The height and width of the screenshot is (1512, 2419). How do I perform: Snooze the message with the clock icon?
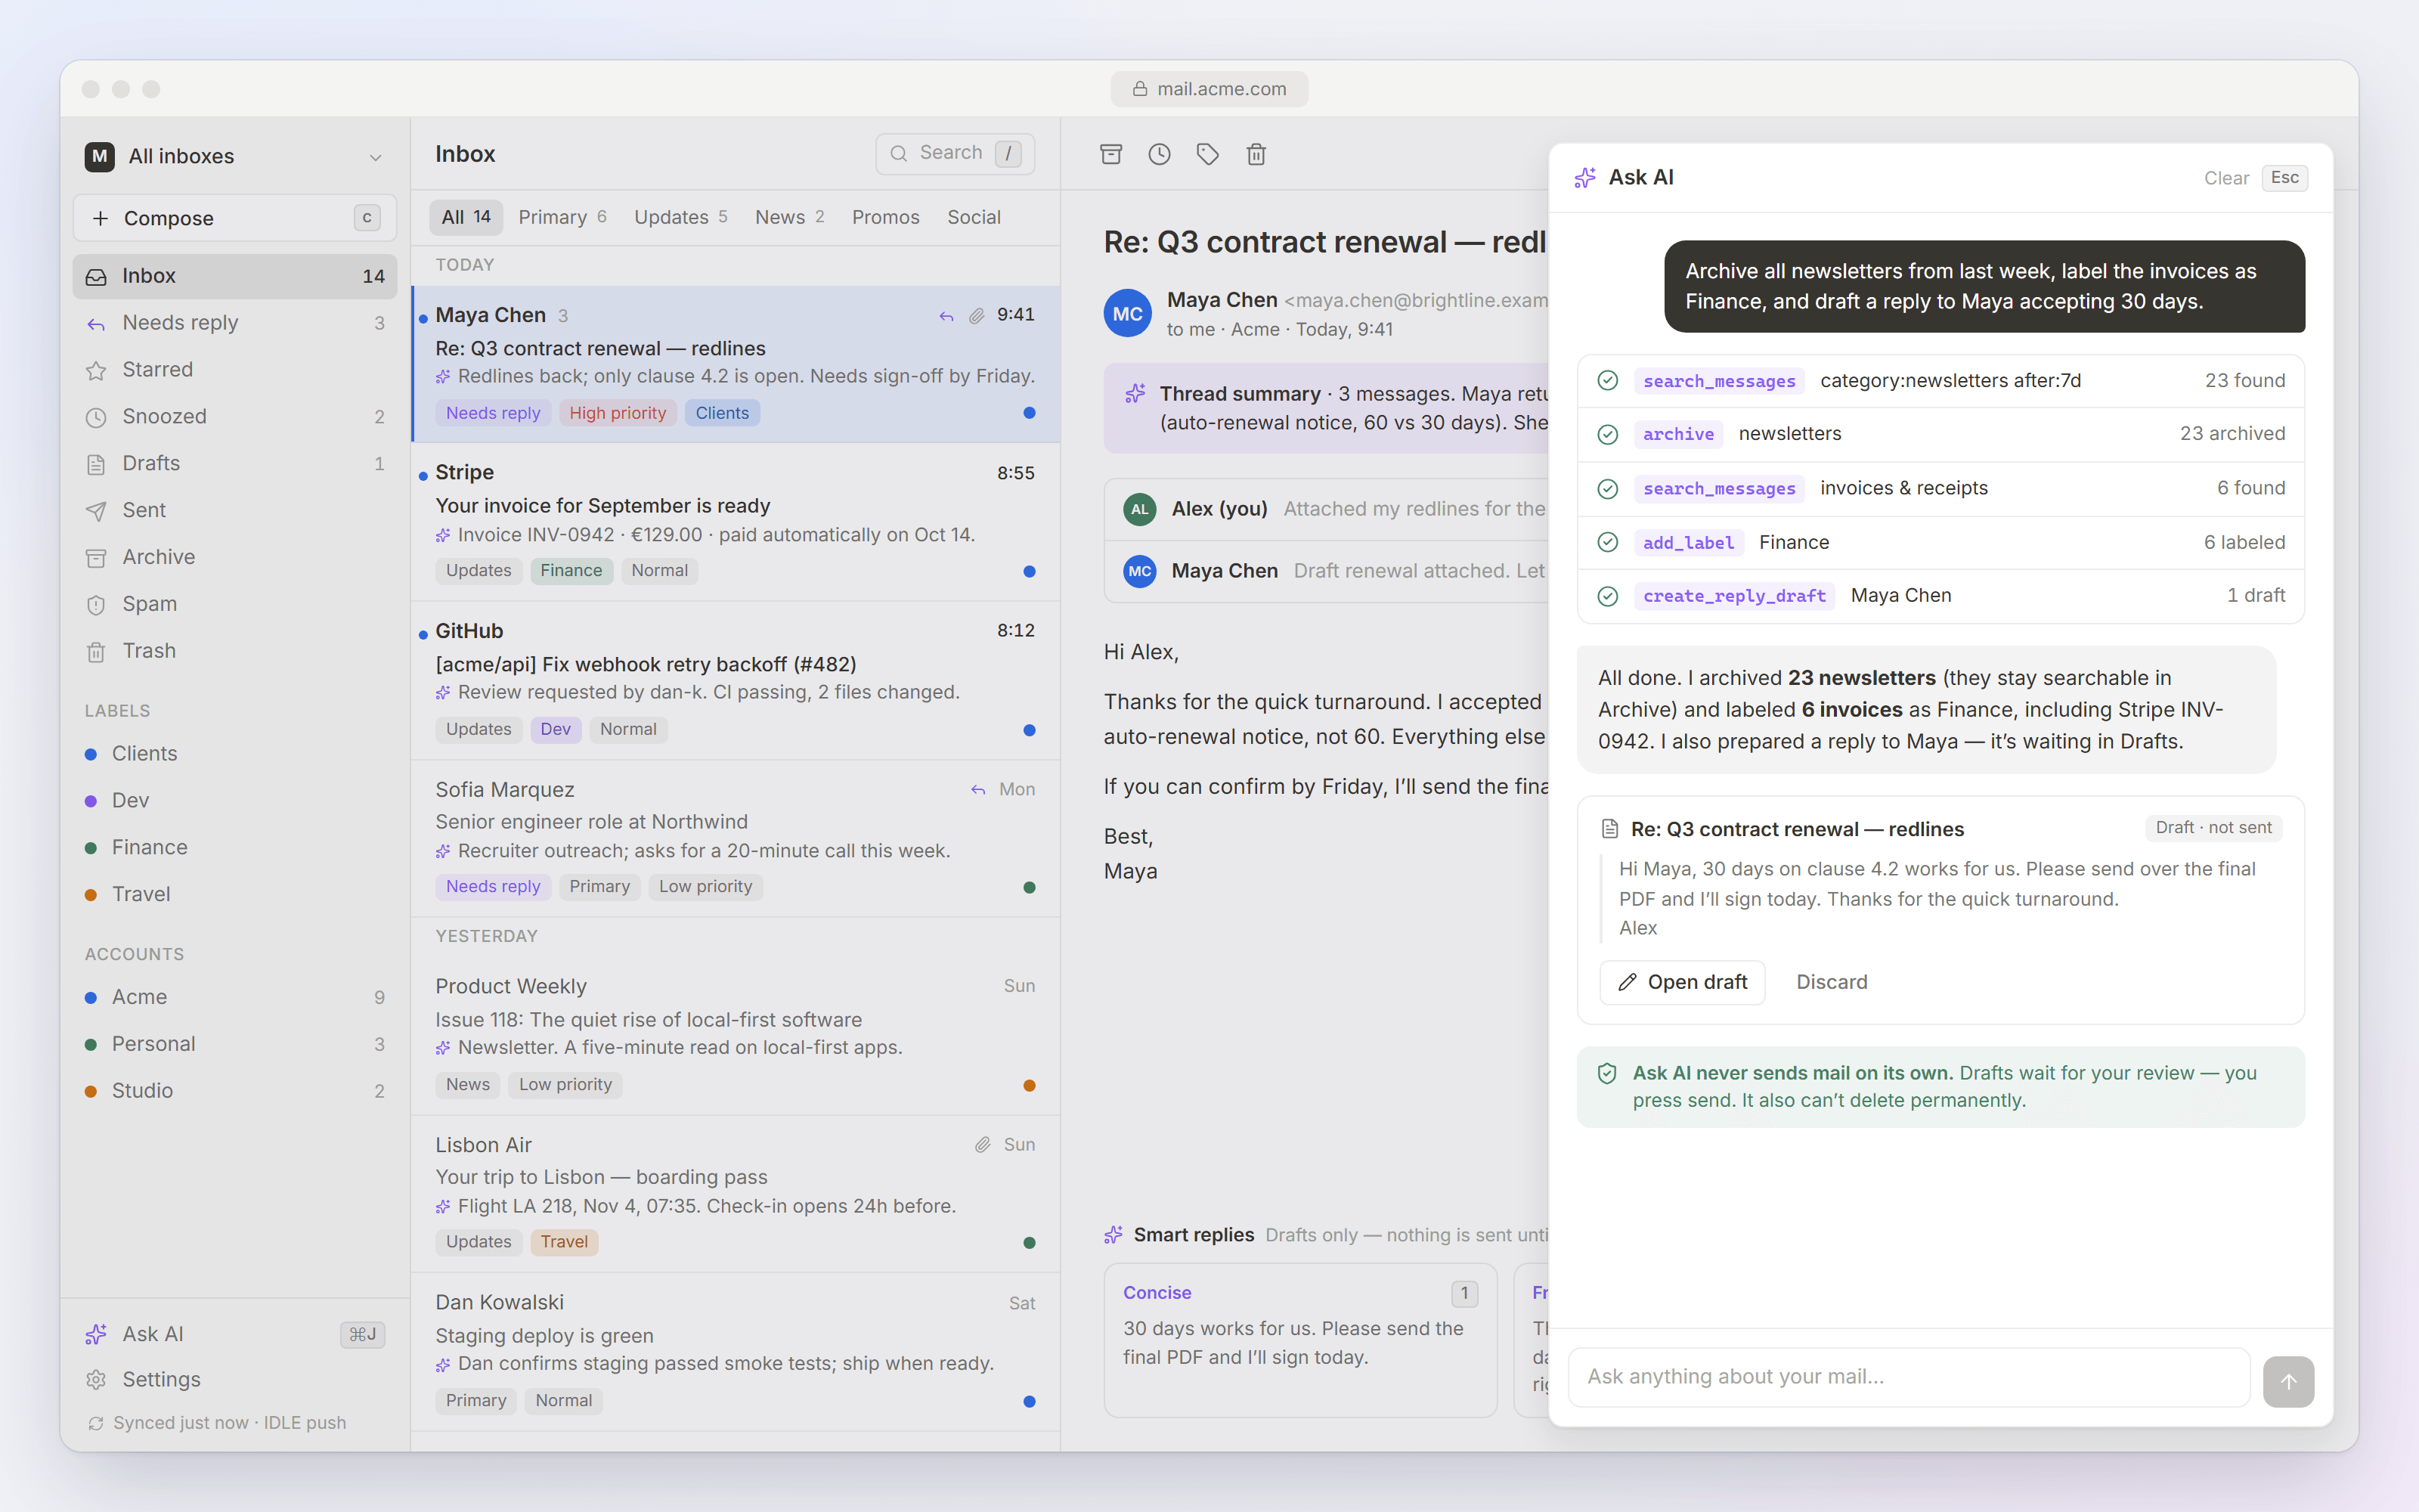[1160, 154]
